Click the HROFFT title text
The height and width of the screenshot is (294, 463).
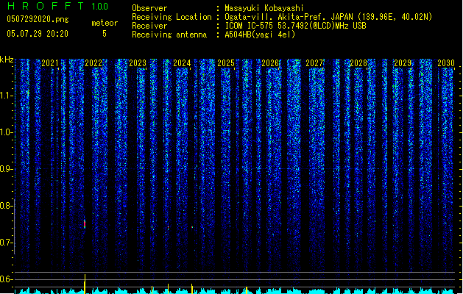(x=46, y=6)
